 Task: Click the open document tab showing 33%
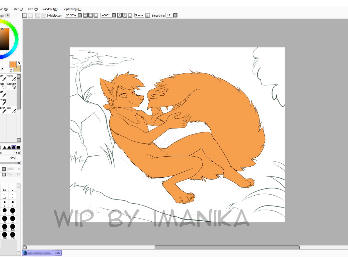42,253
